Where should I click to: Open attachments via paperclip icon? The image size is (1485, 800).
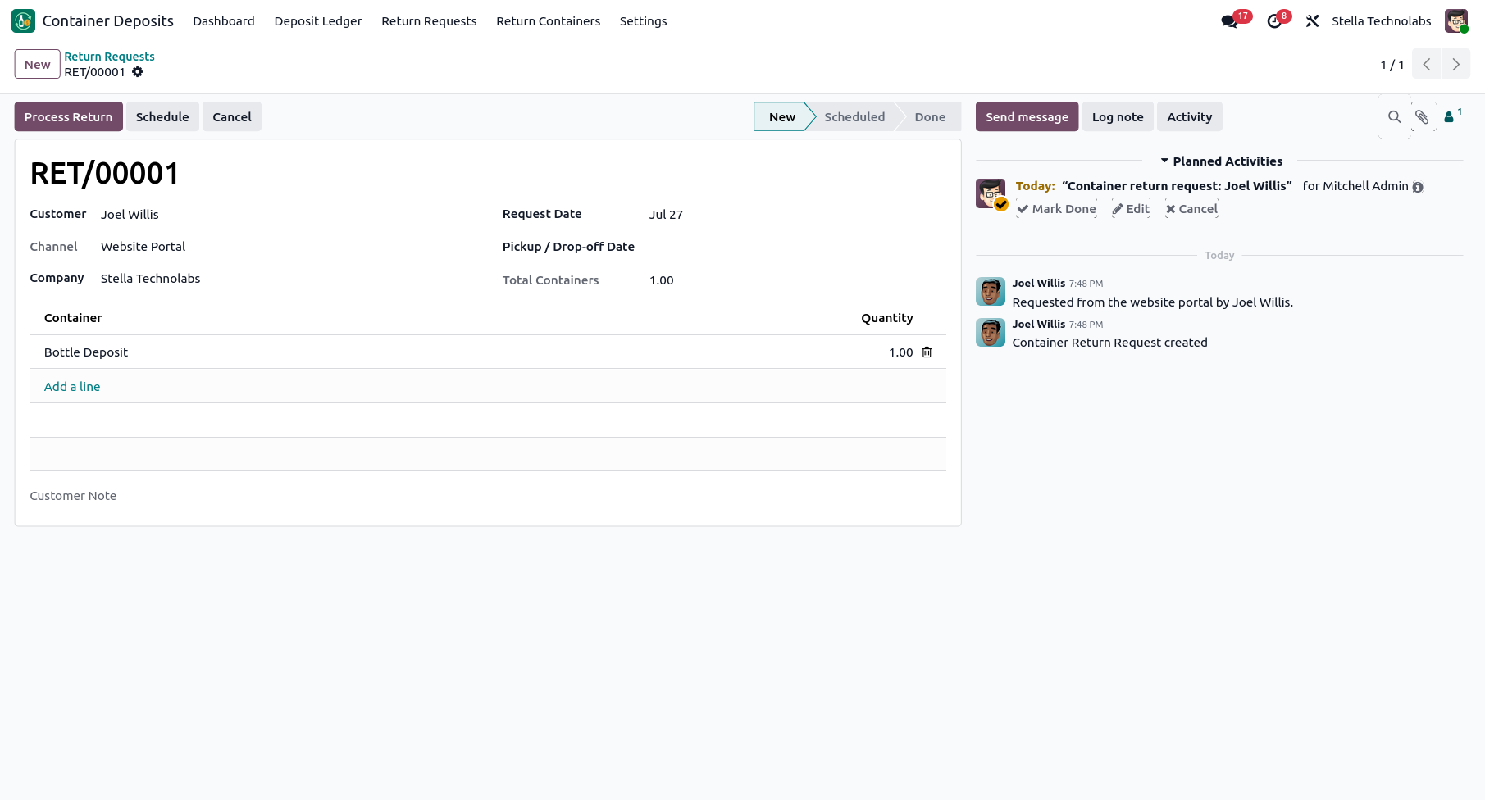(x=1423, y=117)
